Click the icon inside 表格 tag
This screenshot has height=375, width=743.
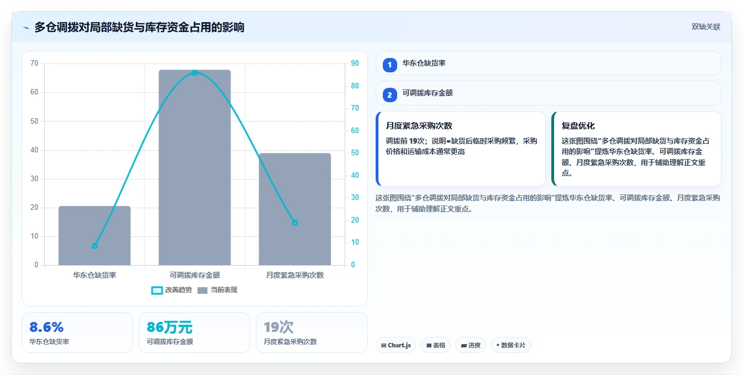(429, 345)
